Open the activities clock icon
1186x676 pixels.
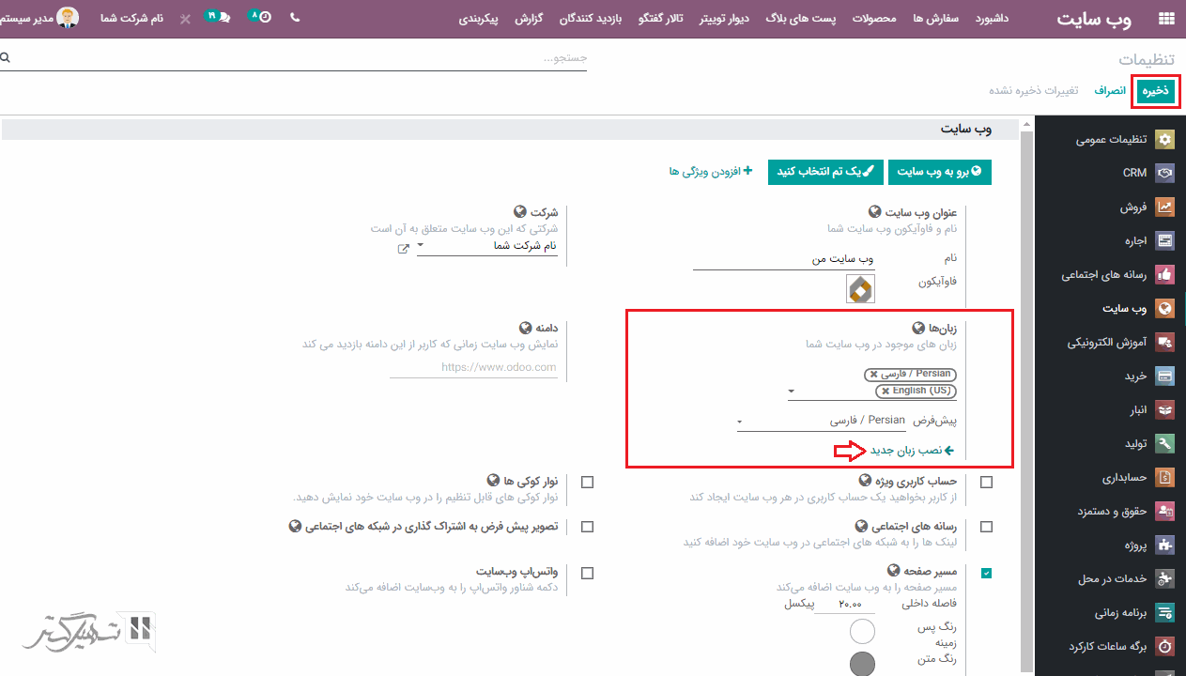tap(265, 18)
